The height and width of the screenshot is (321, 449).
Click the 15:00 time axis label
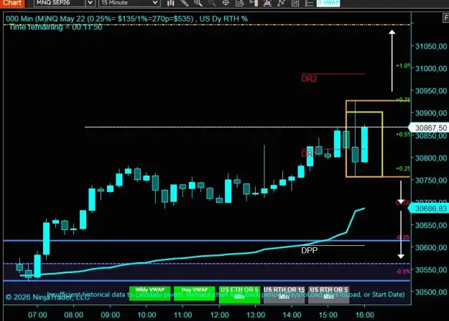point(328,315)
